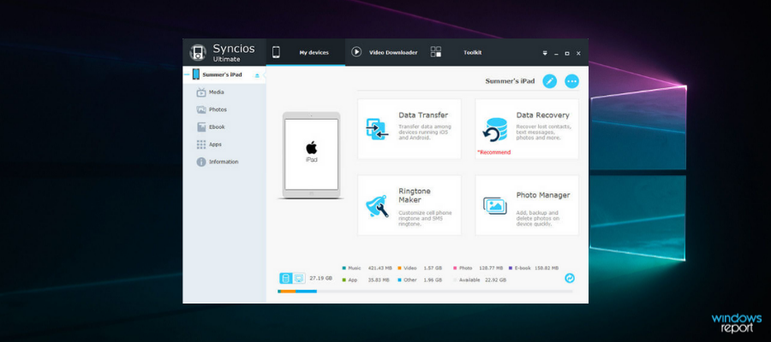Click the E-book purple legend square
Viewport: 771px width, 342px height.
click(x=511, y=268)
